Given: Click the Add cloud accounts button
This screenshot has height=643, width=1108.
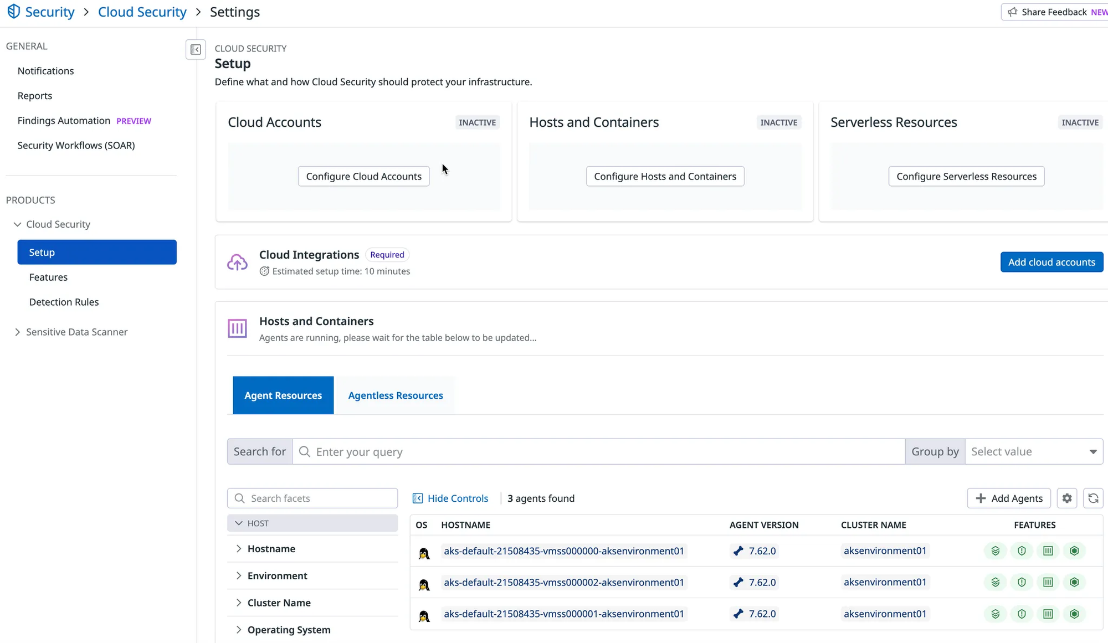Looking at the screenshot, I should (1051, 262).
